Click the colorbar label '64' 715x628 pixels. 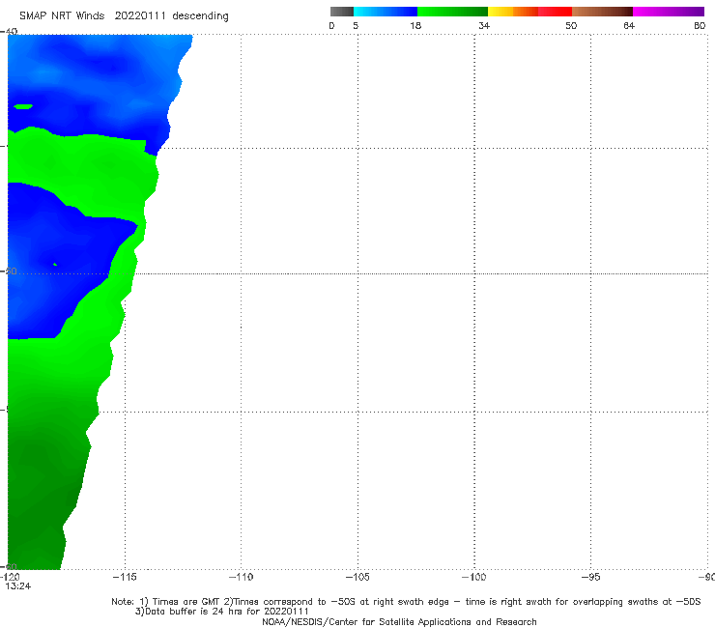tap(629, 25)
